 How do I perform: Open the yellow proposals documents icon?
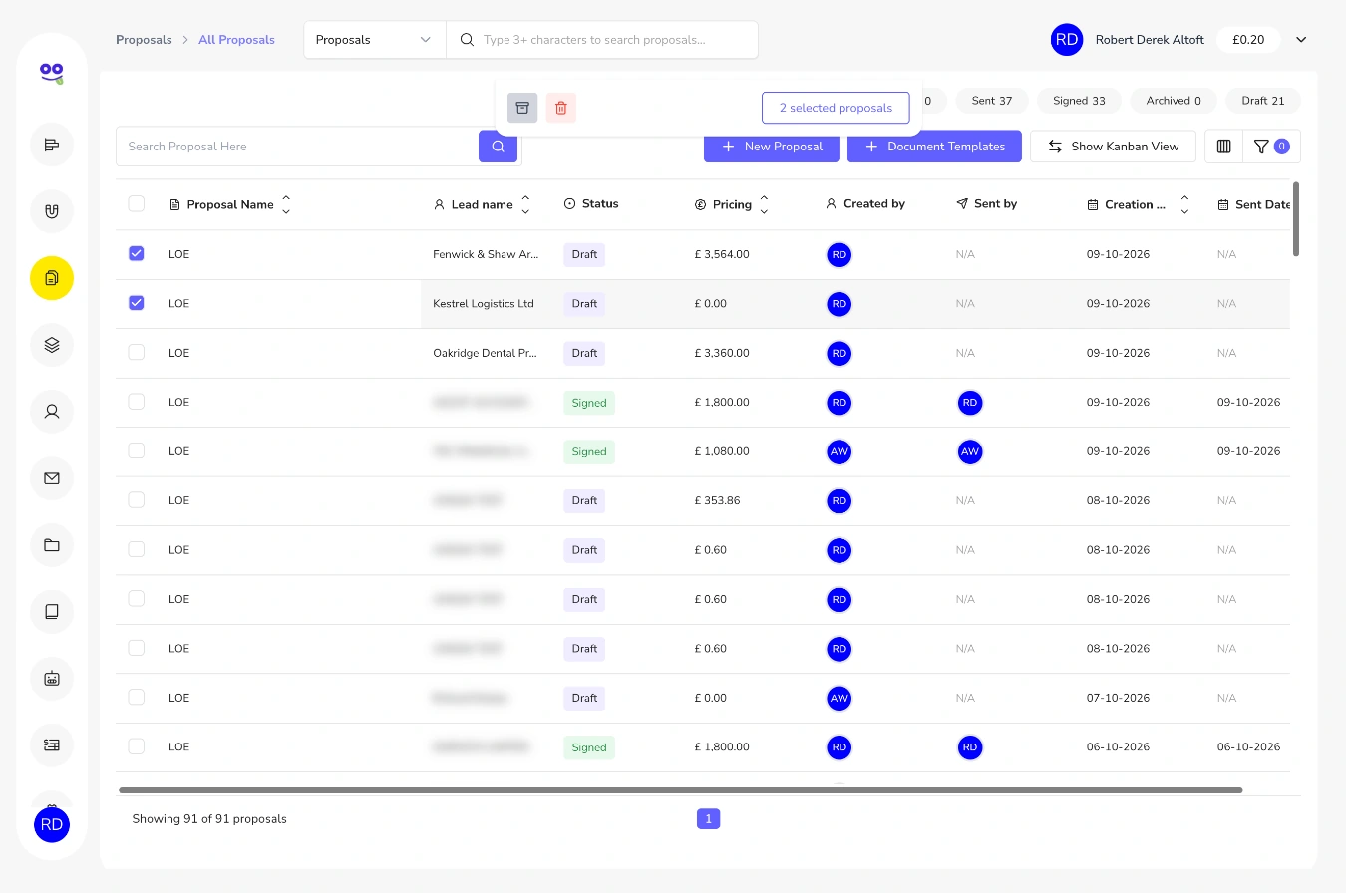(x=52, y=278)
